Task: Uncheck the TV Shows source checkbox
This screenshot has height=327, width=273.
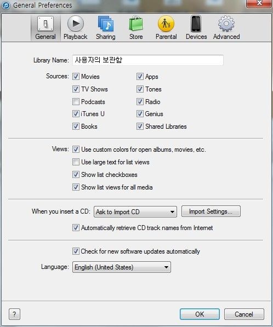Action: pyautogui.click(x=76, y=89)
